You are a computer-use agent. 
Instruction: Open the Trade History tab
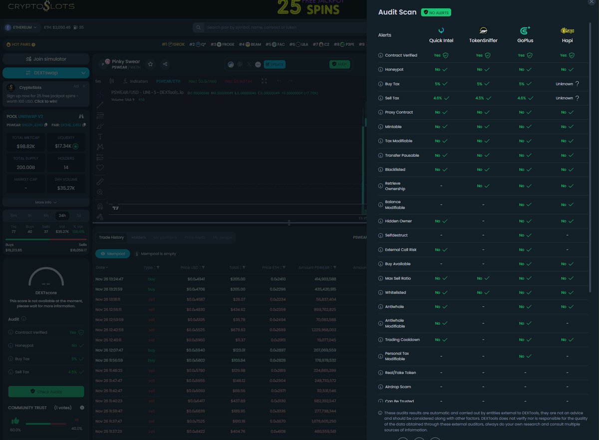click(x=111, y=237)
